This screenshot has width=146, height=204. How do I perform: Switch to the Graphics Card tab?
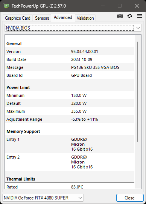coord(18,18)
